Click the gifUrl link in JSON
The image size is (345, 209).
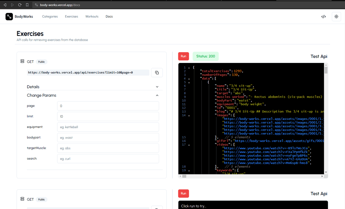point(278,141)
